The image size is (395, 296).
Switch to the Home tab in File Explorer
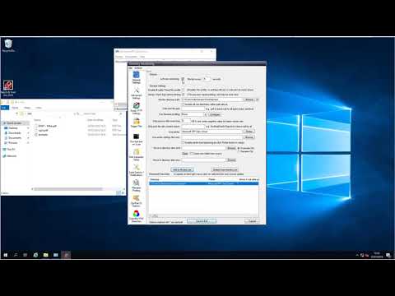[x=15, y=108]
